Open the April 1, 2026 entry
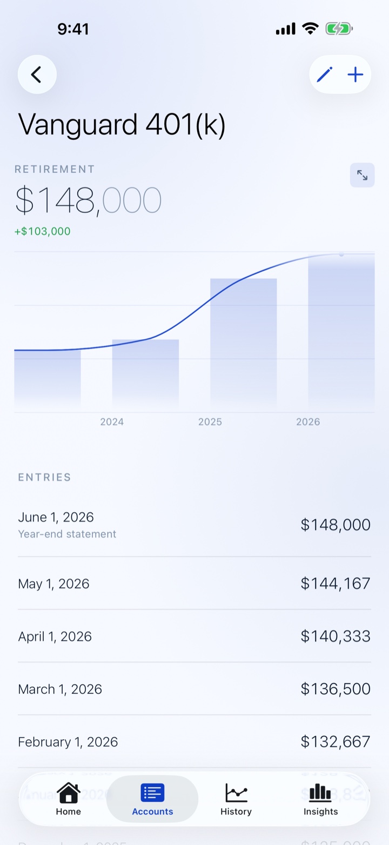The width and height of the screenshot is (389, 845). 194,636
